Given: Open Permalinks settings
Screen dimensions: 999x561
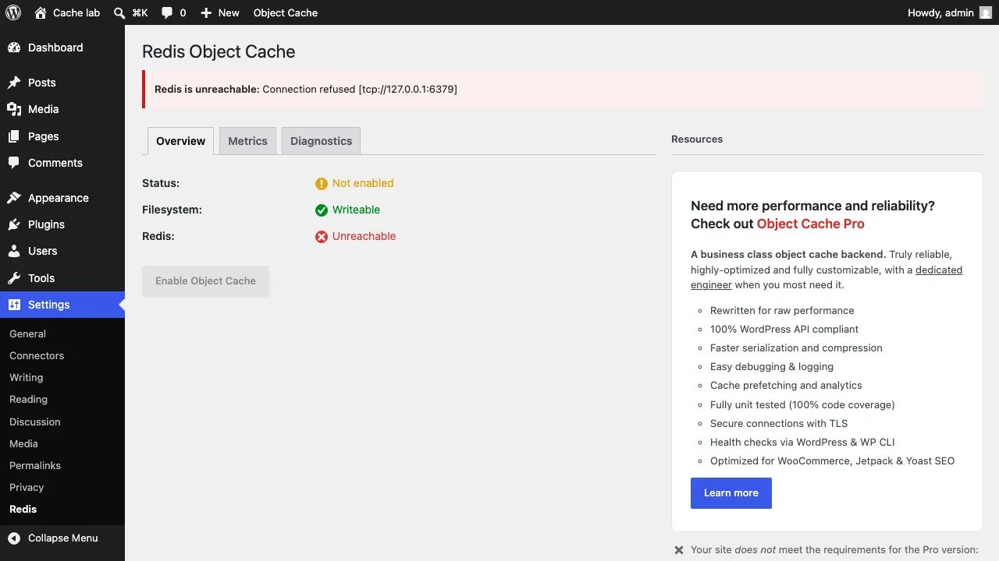Looking at the screenshot, I should [x=35, y=465].
